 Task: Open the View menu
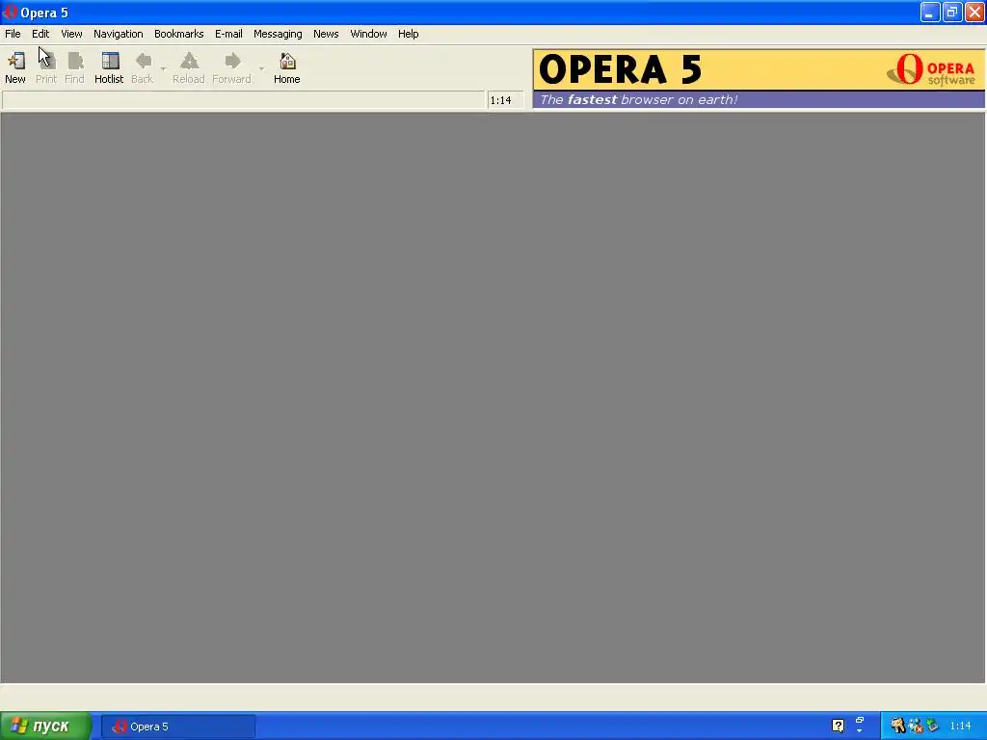click(71, 34)
